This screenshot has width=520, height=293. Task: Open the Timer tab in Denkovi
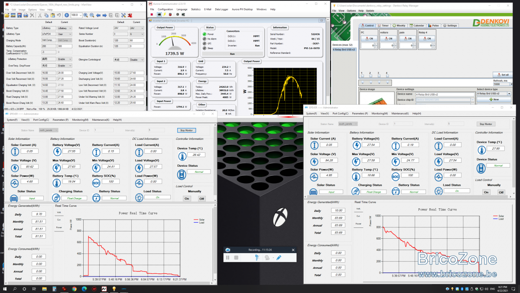383,26
